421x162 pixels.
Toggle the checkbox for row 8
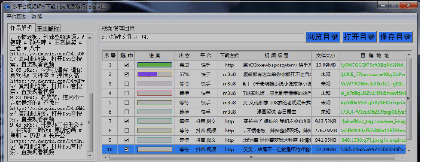pos(126,131)
